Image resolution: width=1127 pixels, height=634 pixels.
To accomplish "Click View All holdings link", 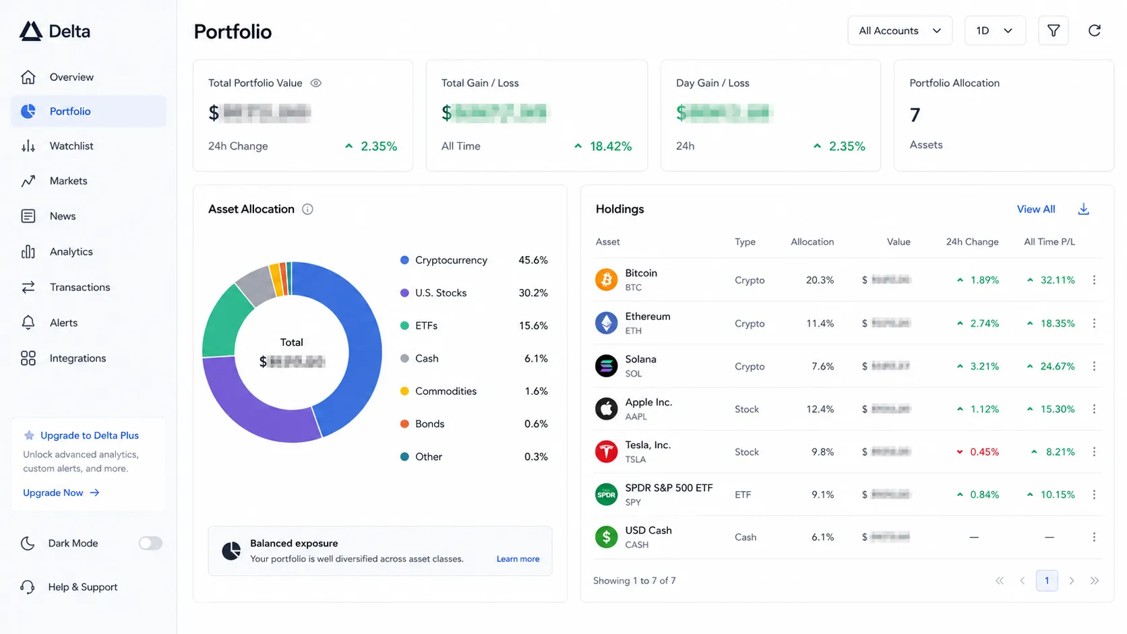I will pos(1036,210).
